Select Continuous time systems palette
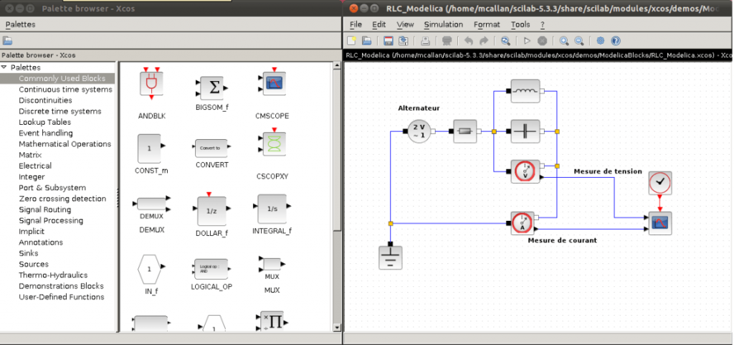 coord(65,89)
